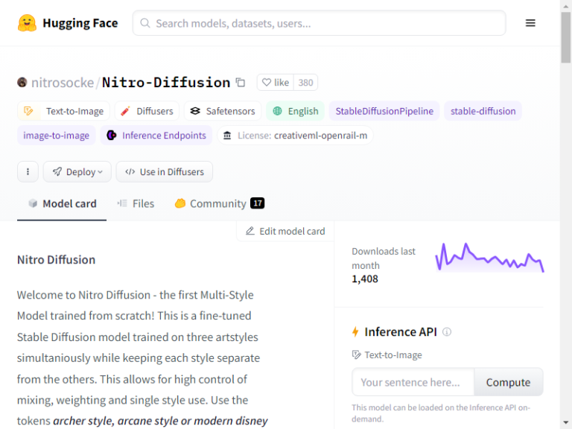Open the nitrosocke profile link

click(63, 83)
